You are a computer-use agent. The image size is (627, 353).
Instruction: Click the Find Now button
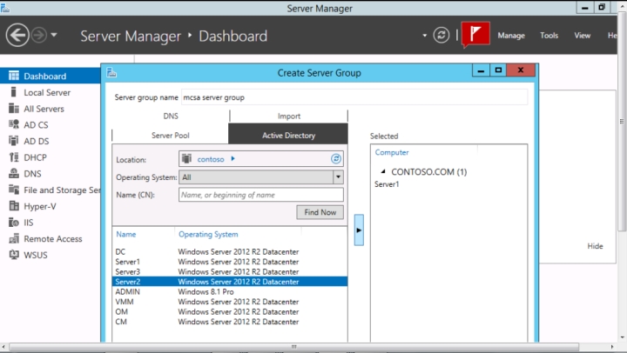[x=320, y=212]
